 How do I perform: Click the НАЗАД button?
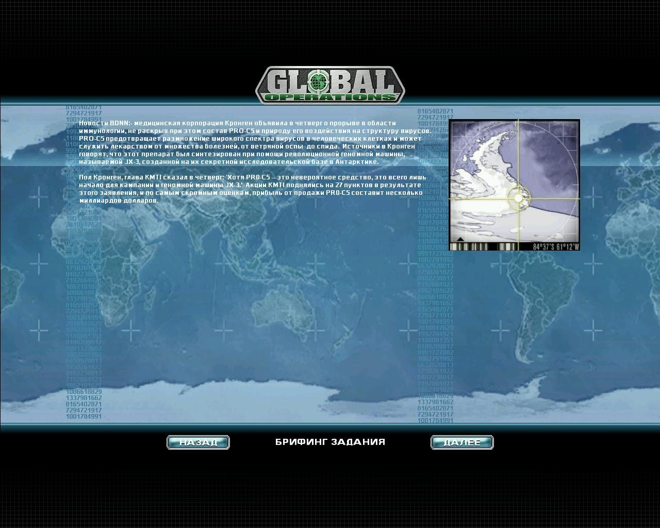[198, 442]
